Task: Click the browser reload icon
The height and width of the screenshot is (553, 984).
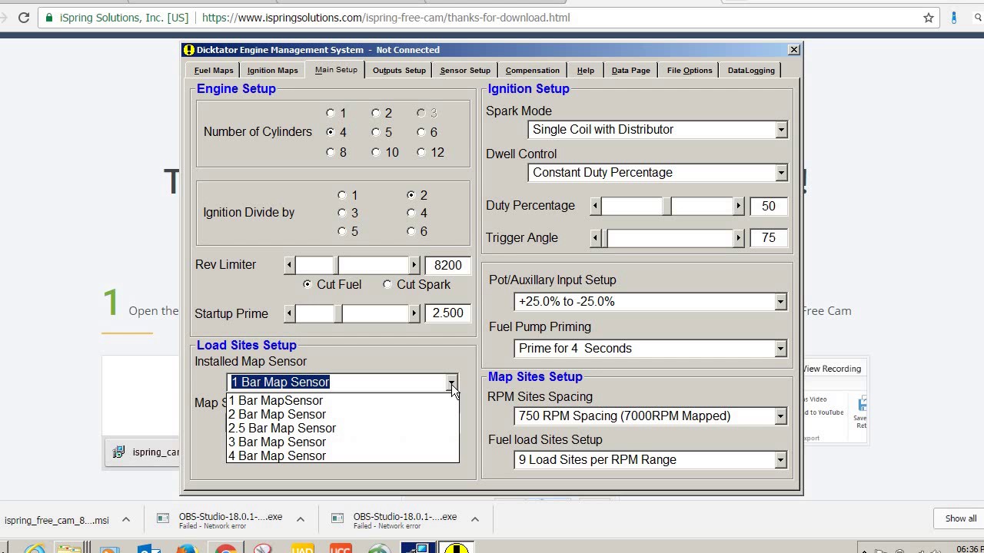Action: click(24, 17)
